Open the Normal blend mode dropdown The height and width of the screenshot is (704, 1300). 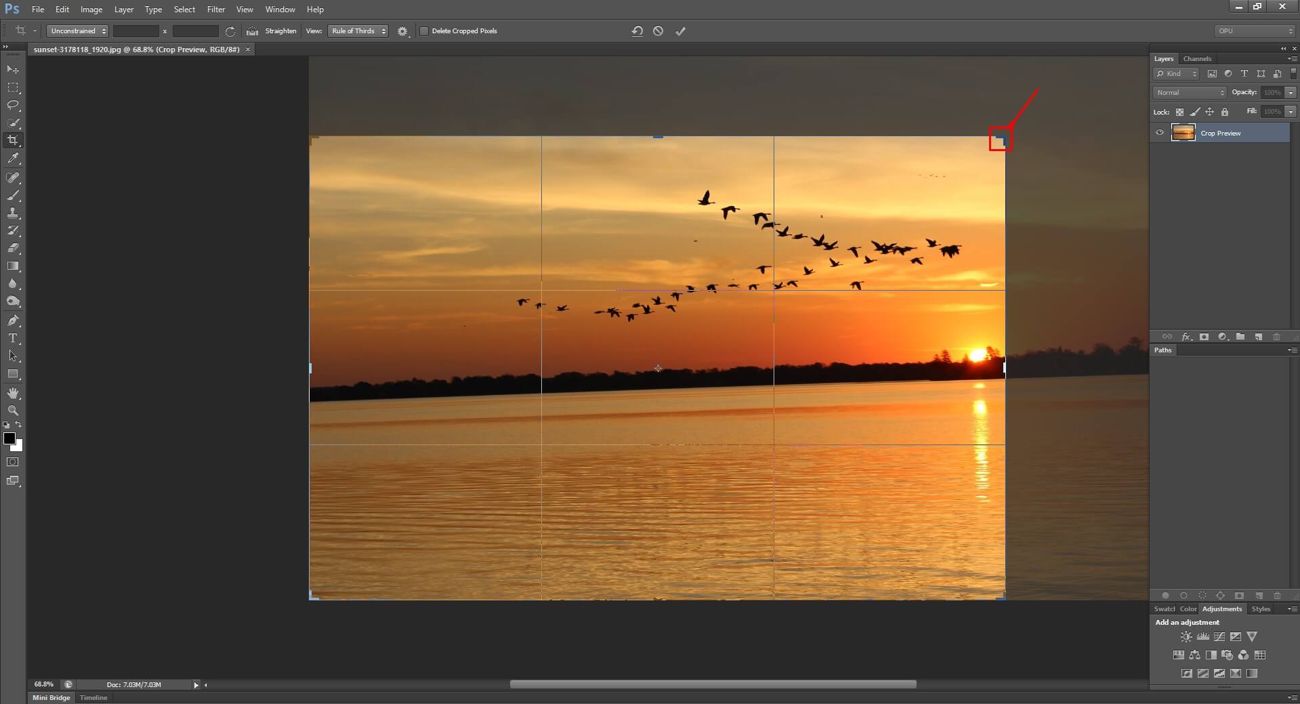(x=1190, y=92)
